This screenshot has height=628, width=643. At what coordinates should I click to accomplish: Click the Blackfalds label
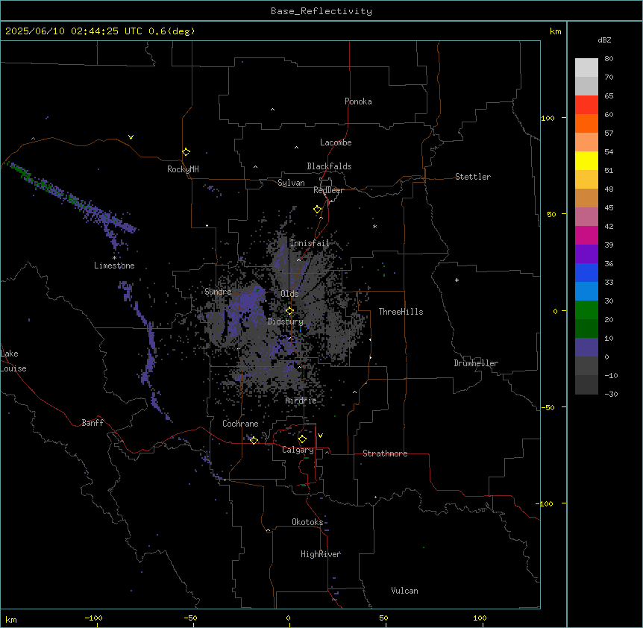click(329, 166)
